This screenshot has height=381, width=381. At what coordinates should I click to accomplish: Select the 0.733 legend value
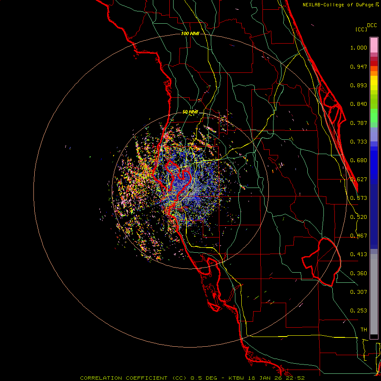click(359, 142)
